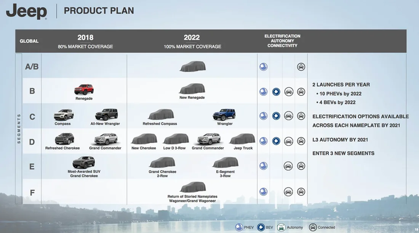Select the Connected icon in the F segment row
This screenshot has width=419, height=233.
coord(301,192)
